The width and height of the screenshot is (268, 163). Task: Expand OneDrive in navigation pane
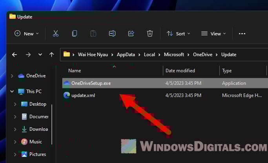pyautogui.click(x=12, y=76)
